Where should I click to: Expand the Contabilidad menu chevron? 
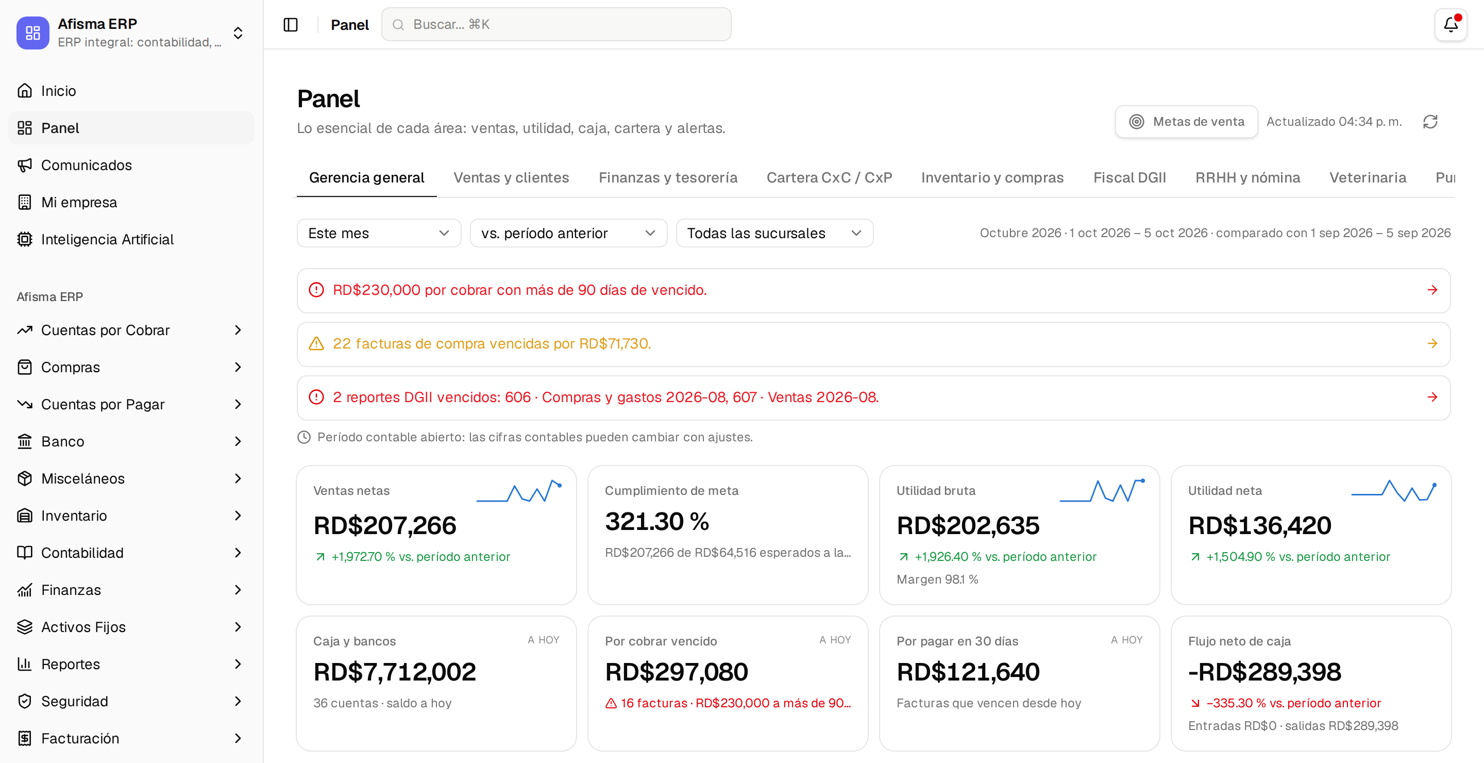[x=238, y=553]
